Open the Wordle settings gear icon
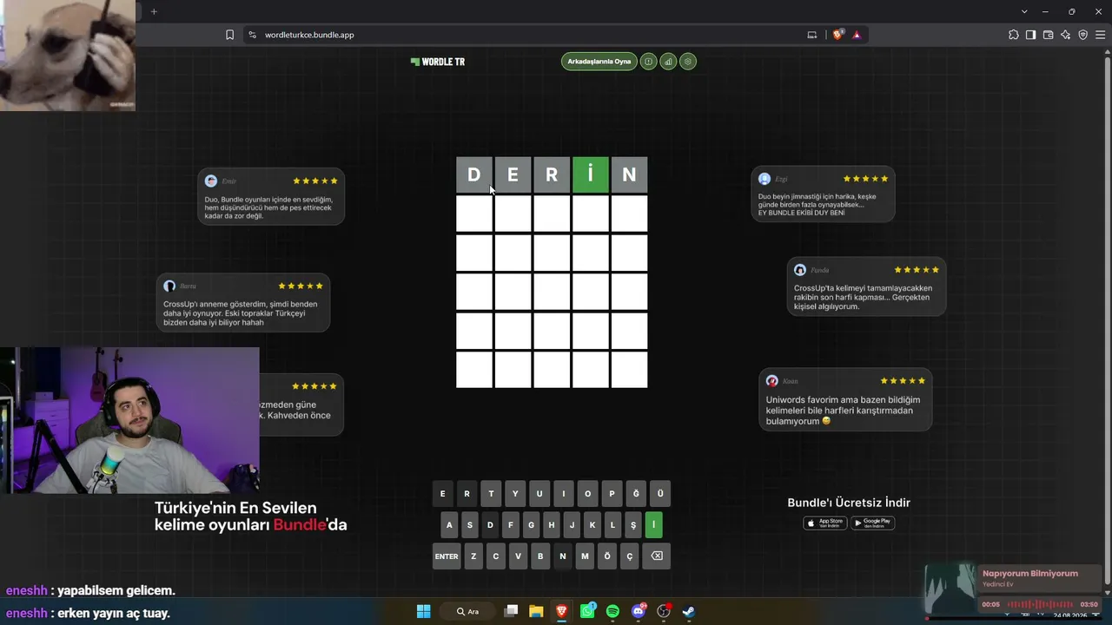The height and width of the screenshot is (625, 1112). [x=688, y=62]
